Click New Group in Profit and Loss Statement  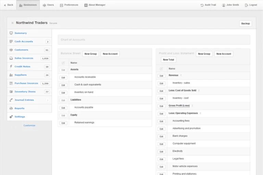click(x=204, y=54)
